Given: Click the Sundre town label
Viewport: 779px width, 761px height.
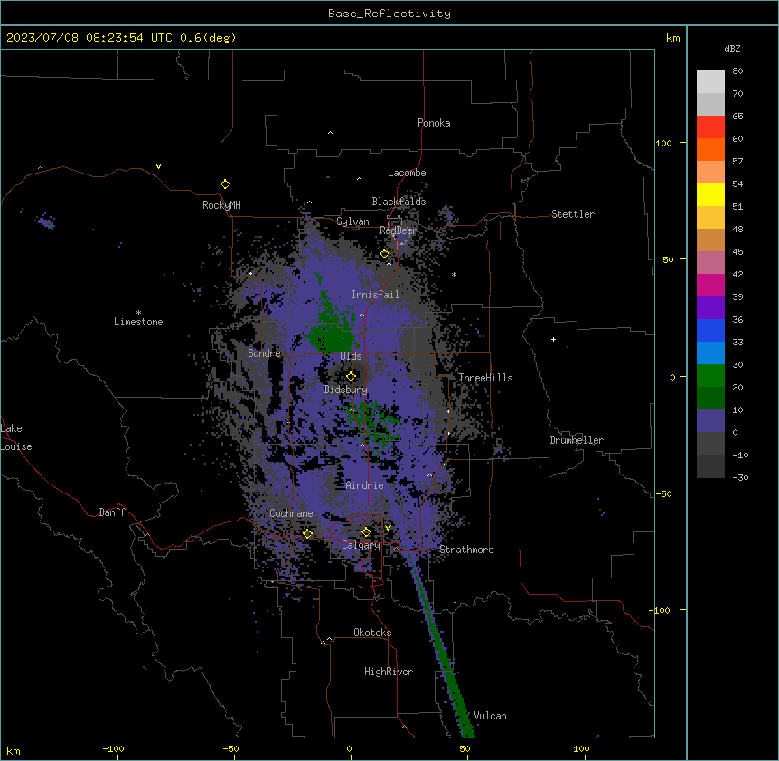Looking at the screenshot, I should pyautogui.click(x=264, y=353).
